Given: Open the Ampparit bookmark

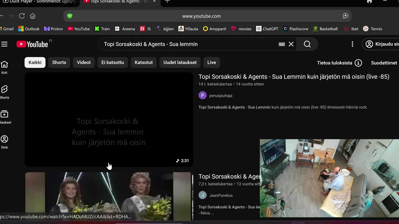Looking at the screenshot, I should [215, 29].
